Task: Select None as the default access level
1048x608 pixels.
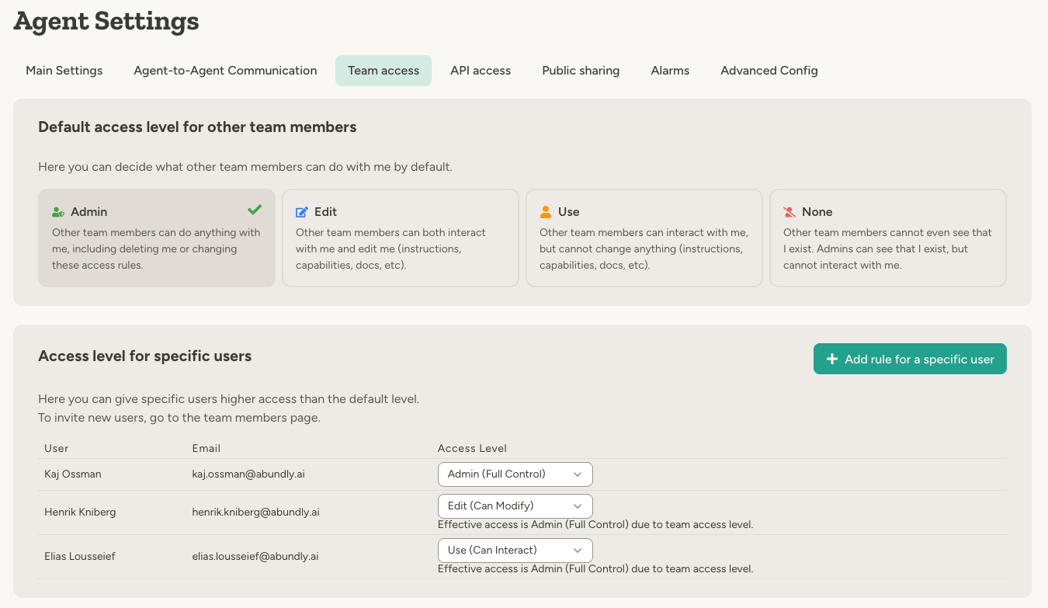Action: (887, 238)
